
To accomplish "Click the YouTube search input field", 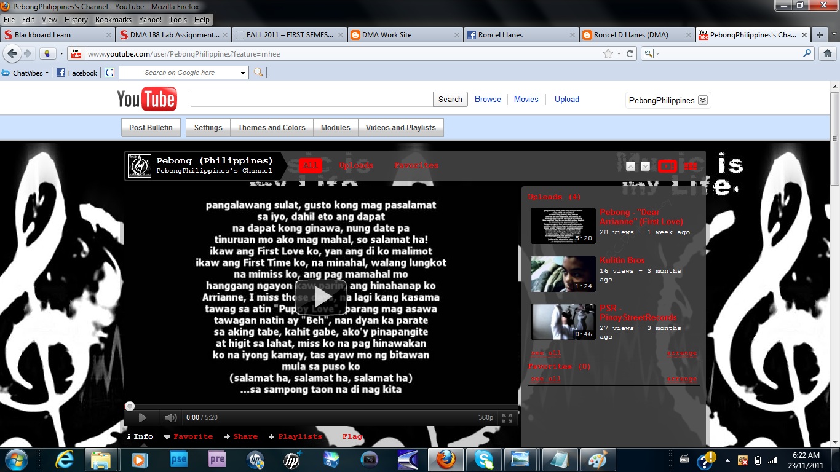I will 312,100.
